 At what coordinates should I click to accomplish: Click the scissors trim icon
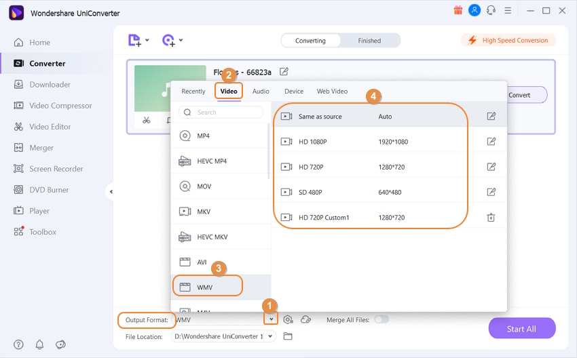[x=147, y=120]
